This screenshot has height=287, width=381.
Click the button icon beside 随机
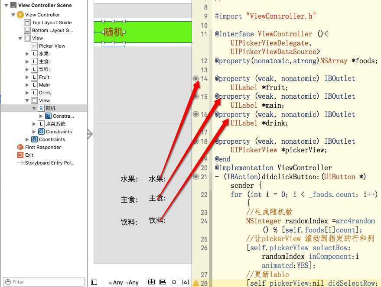[41, 108]
